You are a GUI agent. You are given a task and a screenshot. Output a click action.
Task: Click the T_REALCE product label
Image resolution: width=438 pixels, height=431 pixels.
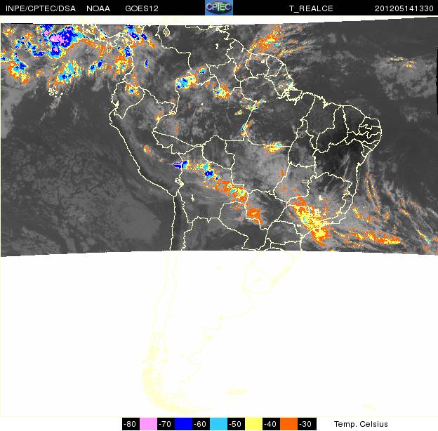pyautogui.click(x=311, y=8)
